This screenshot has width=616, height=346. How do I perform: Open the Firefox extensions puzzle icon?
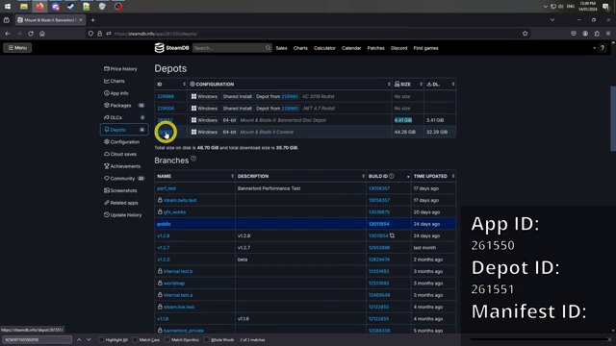pyautogui.click(x=597, y=34)
